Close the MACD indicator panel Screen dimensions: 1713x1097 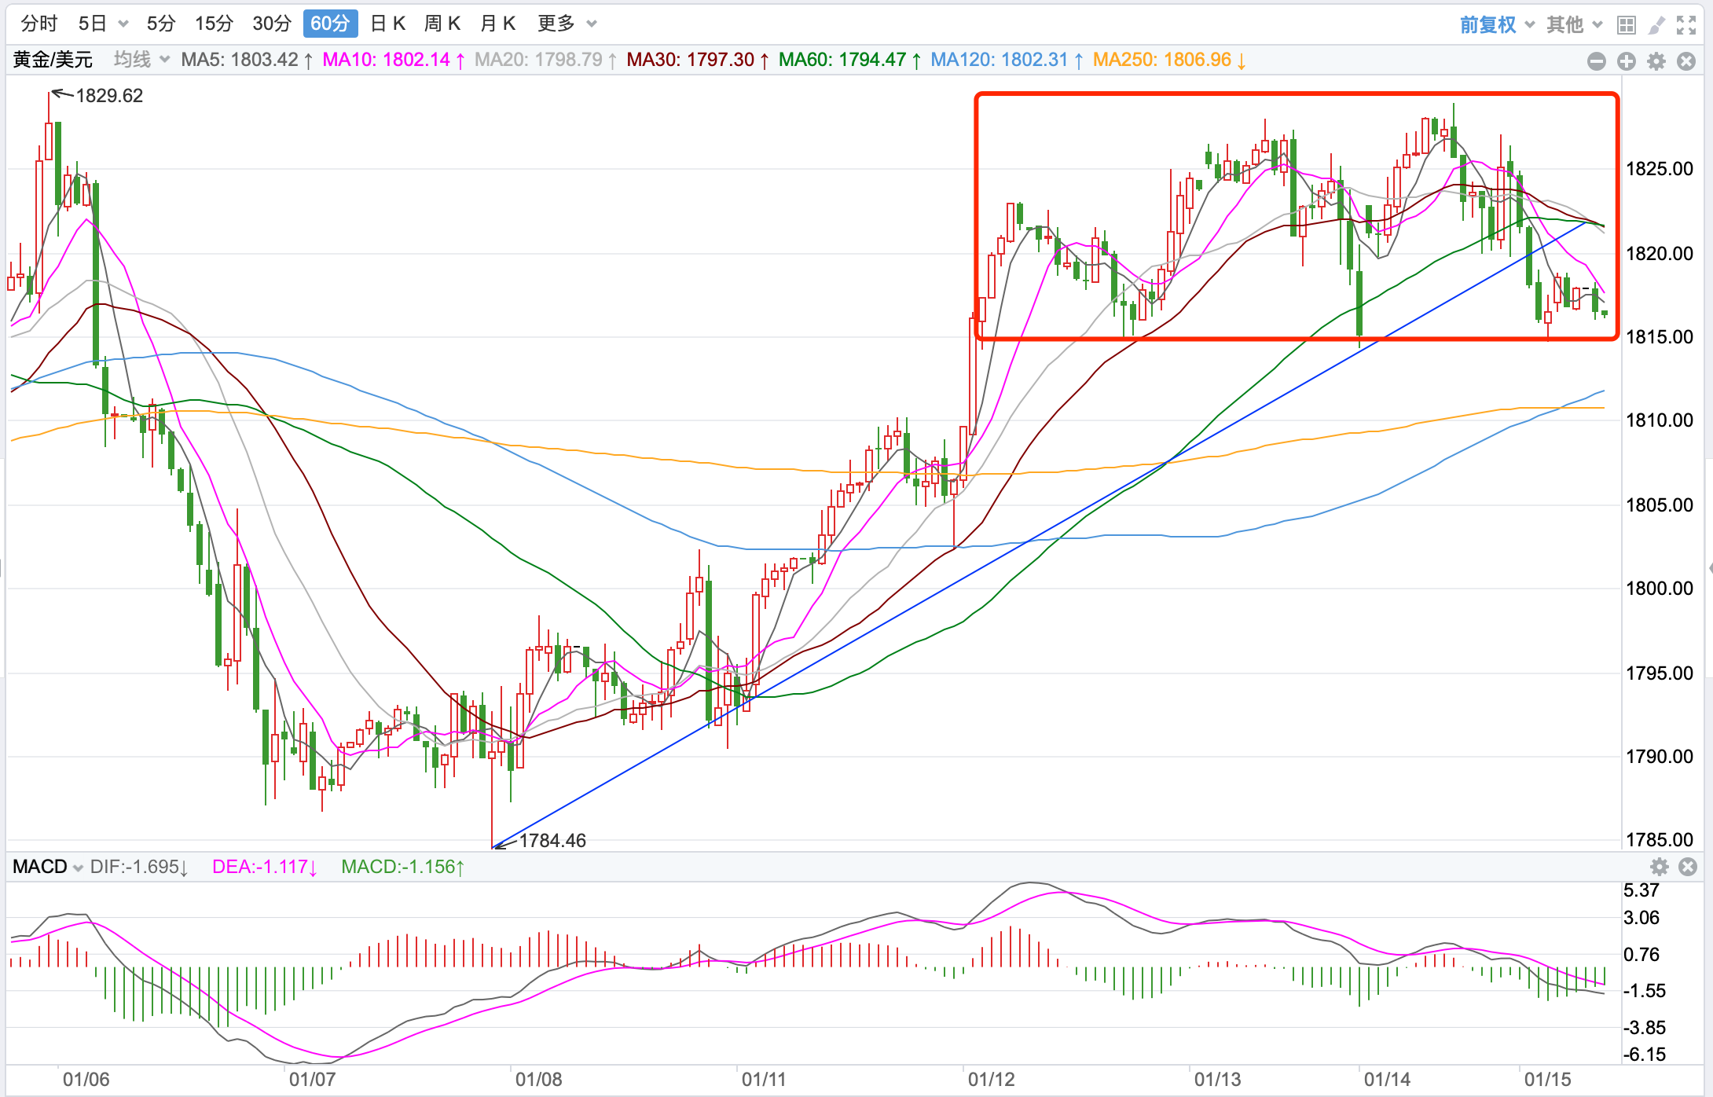pos(1687,867)
